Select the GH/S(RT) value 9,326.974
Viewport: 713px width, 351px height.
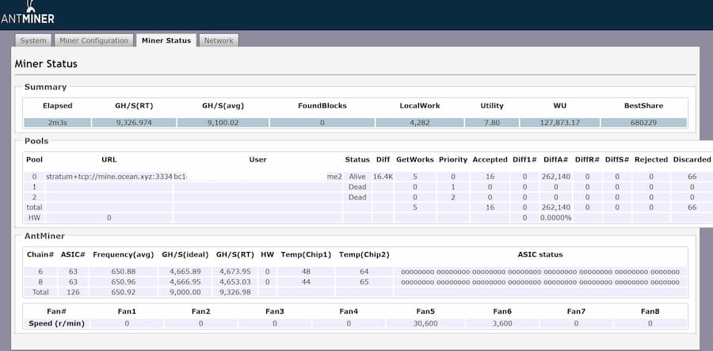point(133,123)
